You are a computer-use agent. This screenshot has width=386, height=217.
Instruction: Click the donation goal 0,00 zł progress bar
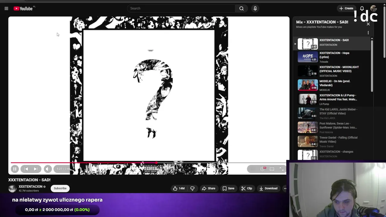57,210
